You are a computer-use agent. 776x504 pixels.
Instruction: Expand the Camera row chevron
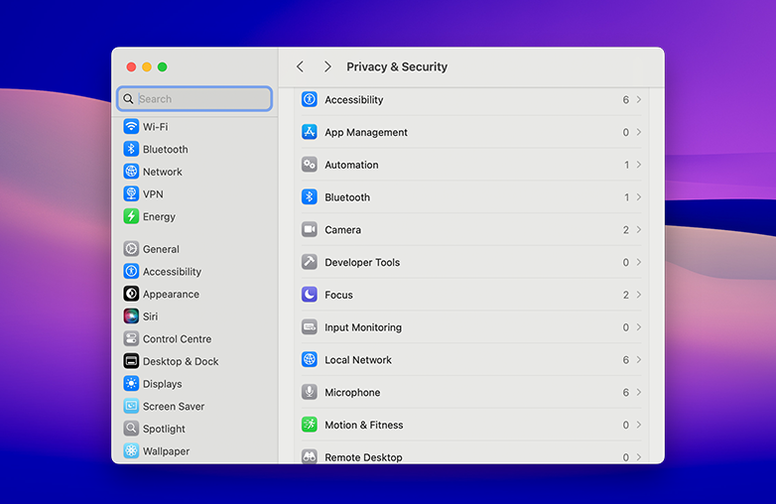click(x=639, y=229)
